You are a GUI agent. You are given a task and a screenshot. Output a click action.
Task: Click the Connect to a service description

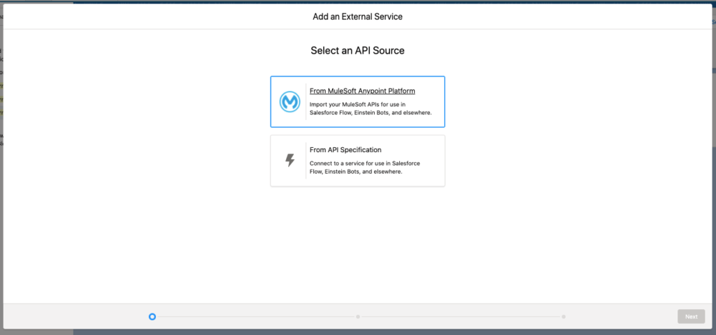pos(365,167)
